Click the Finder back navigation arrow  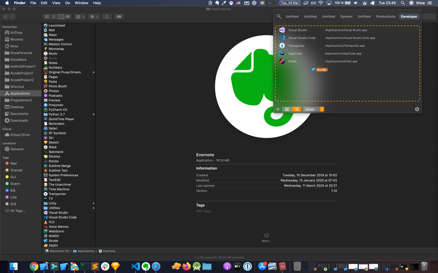[x=6, y=17]
